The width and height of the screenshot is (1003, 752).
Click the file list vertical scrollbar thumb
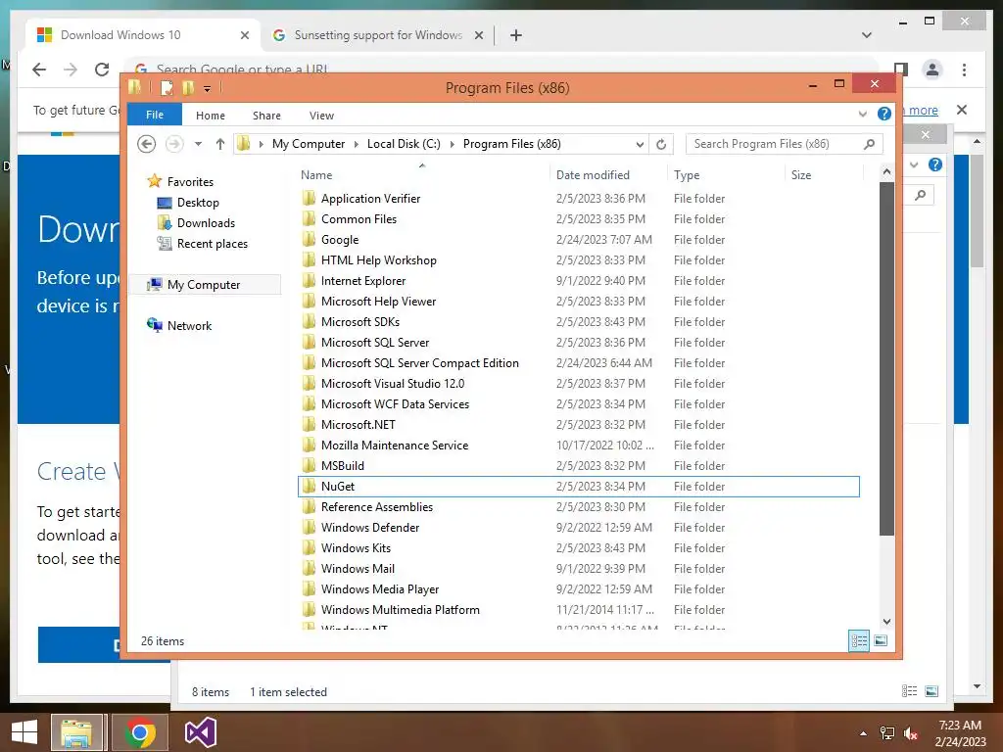(x=886, y=358)
